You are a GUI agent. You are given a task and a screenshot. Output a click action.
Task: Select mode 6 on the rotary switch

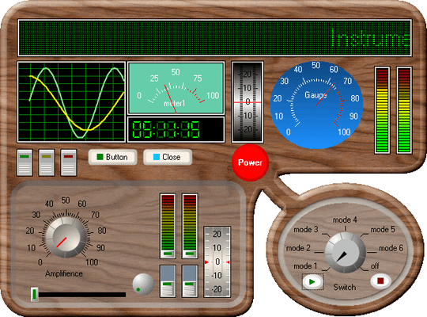pos(391,248)
